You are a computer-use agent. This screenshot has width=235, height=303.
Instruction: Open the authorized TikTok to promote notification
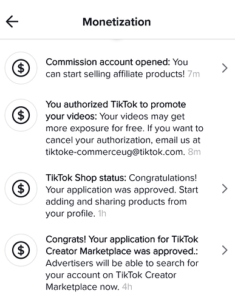coord(117,128)
